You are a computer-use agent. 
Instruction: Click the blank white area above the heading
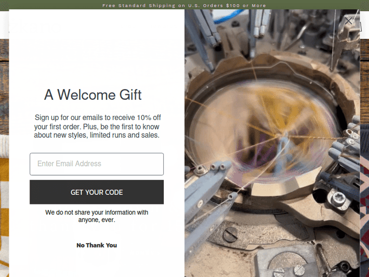point(96,47)
